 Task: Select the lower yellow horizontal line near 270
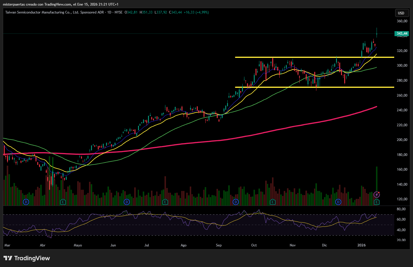click(x=314, y=87)
